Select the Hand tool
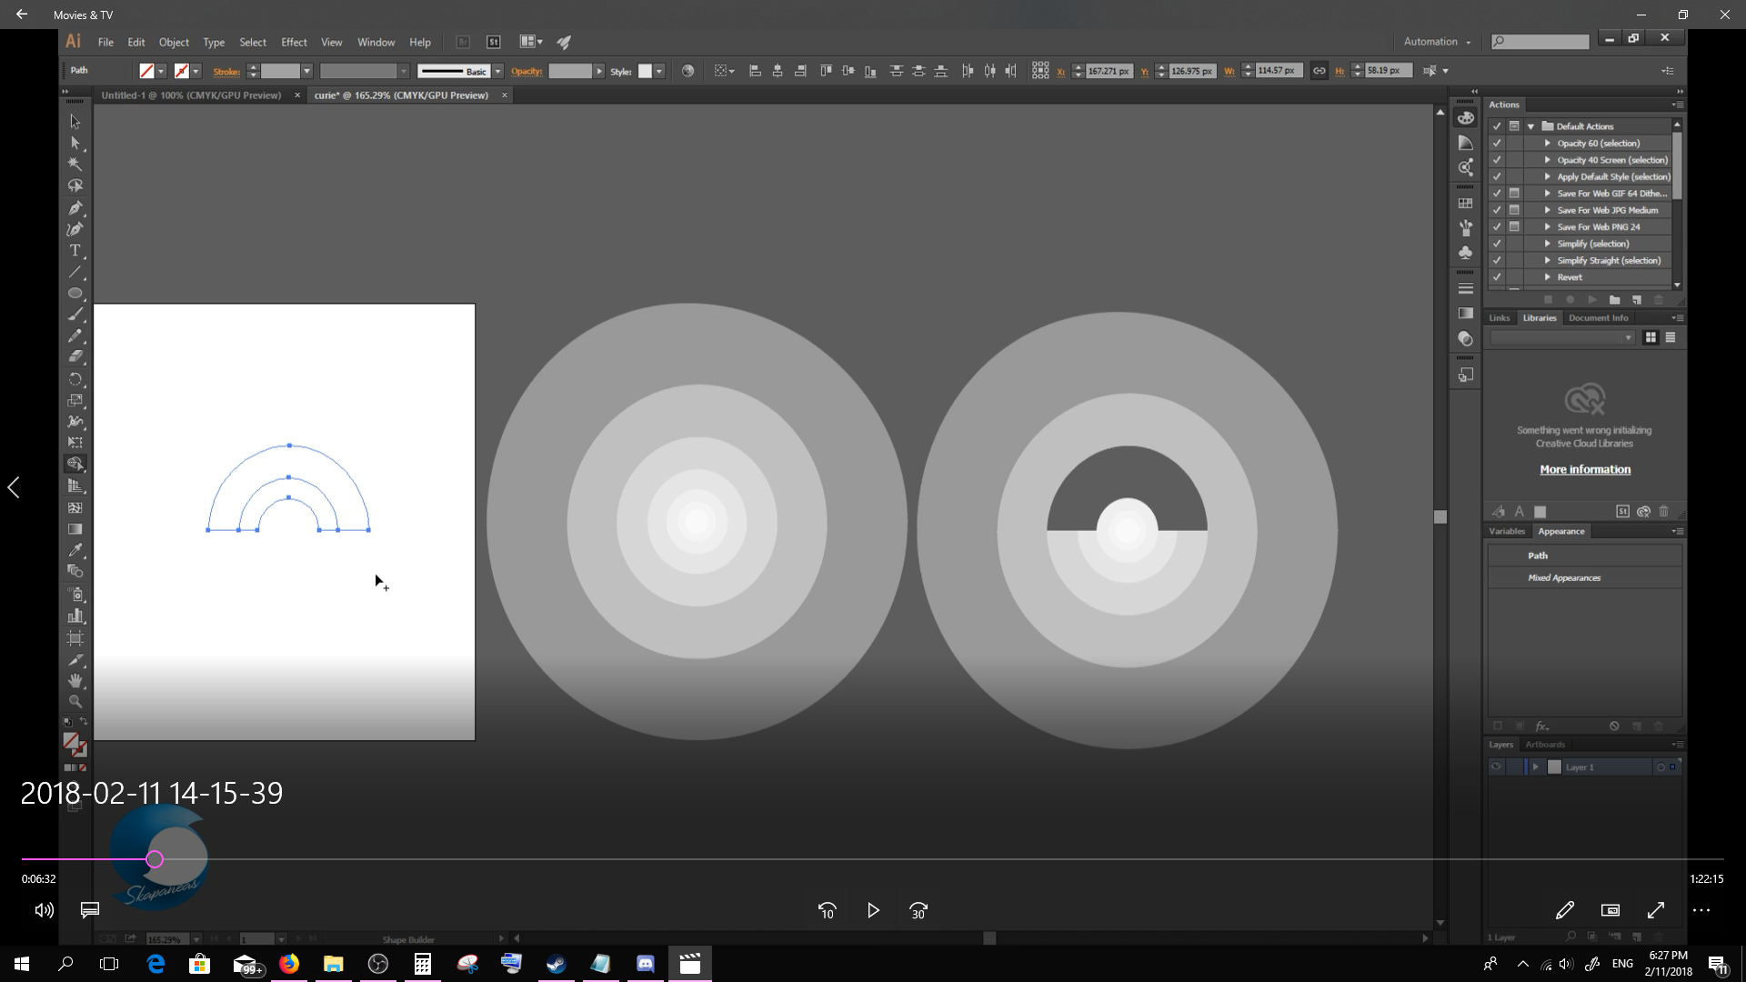This screenshot has height=982, width=1746. click(x=75, y=680)
